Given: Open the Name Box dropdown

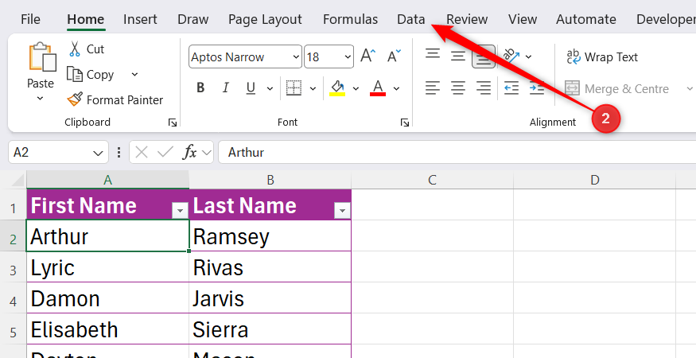Looking at the screenshot, I should 98,154.
